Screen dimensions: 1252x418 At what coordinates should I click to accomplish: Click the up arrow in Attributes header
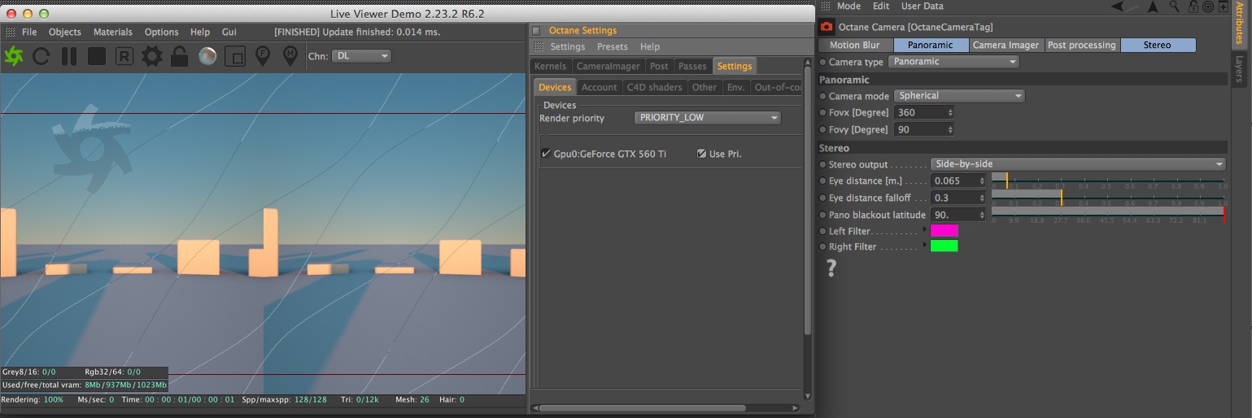tap(1153, 7)
